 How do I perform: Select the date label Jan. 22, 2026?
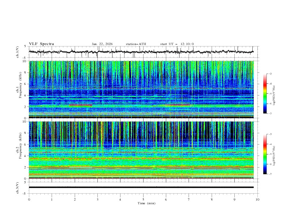[x=102, y=44]
